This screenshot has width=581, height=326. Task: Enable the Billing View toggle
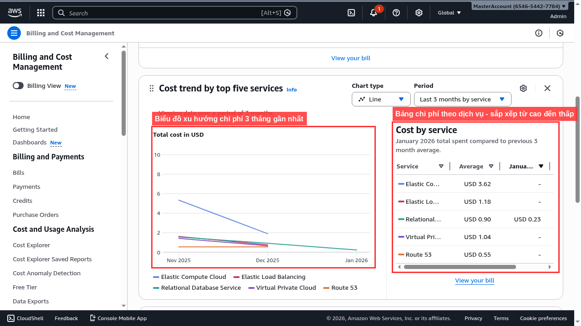click(18, 86)
